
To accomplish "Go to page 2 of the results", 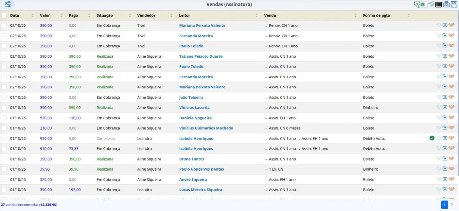I will 451,205.
